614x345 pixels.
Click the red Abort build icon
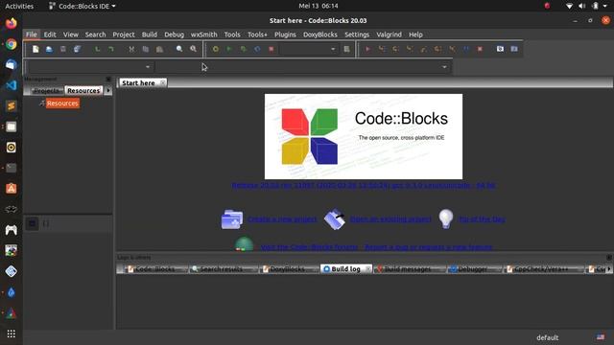(x=271, y=49)
